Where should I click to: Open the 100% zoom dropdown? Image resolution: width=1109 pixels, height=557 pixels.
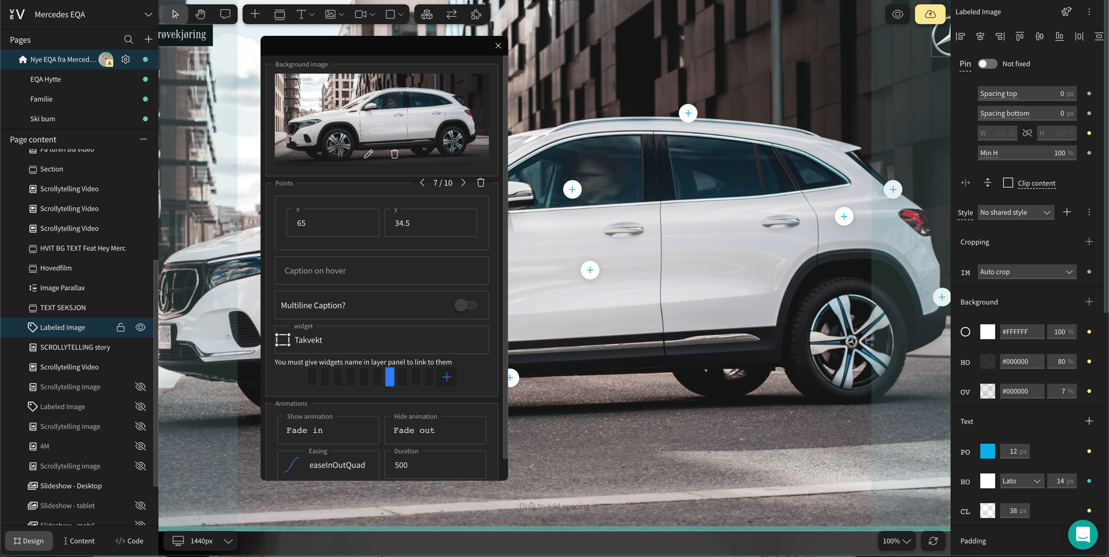[x=896, y=541]
